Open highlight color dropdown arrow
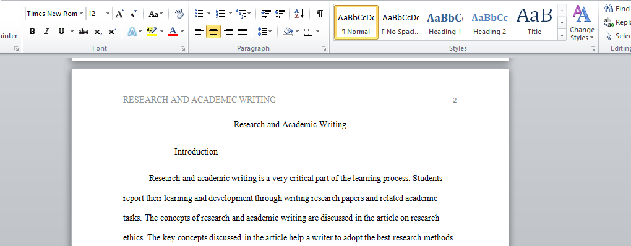Screen dimensions: 631x246 pyautogui.click(x=162, y=32)
